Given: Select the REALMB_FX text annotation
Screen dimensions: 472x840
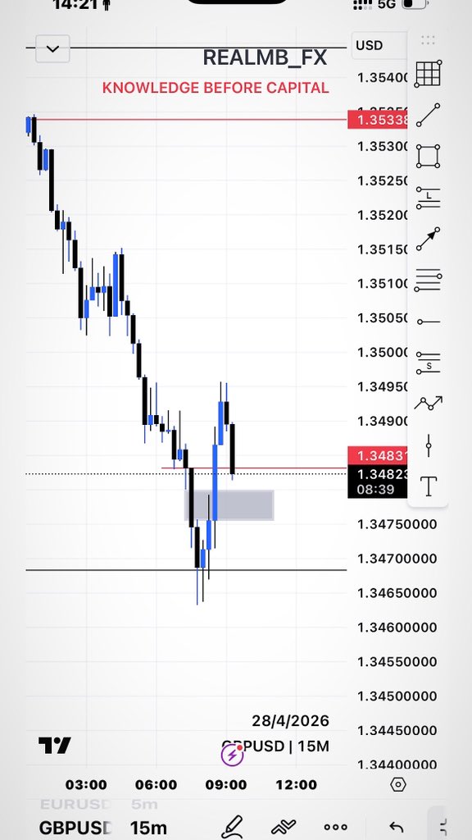Looking at the screenshot, I should (x=265, y=57).
